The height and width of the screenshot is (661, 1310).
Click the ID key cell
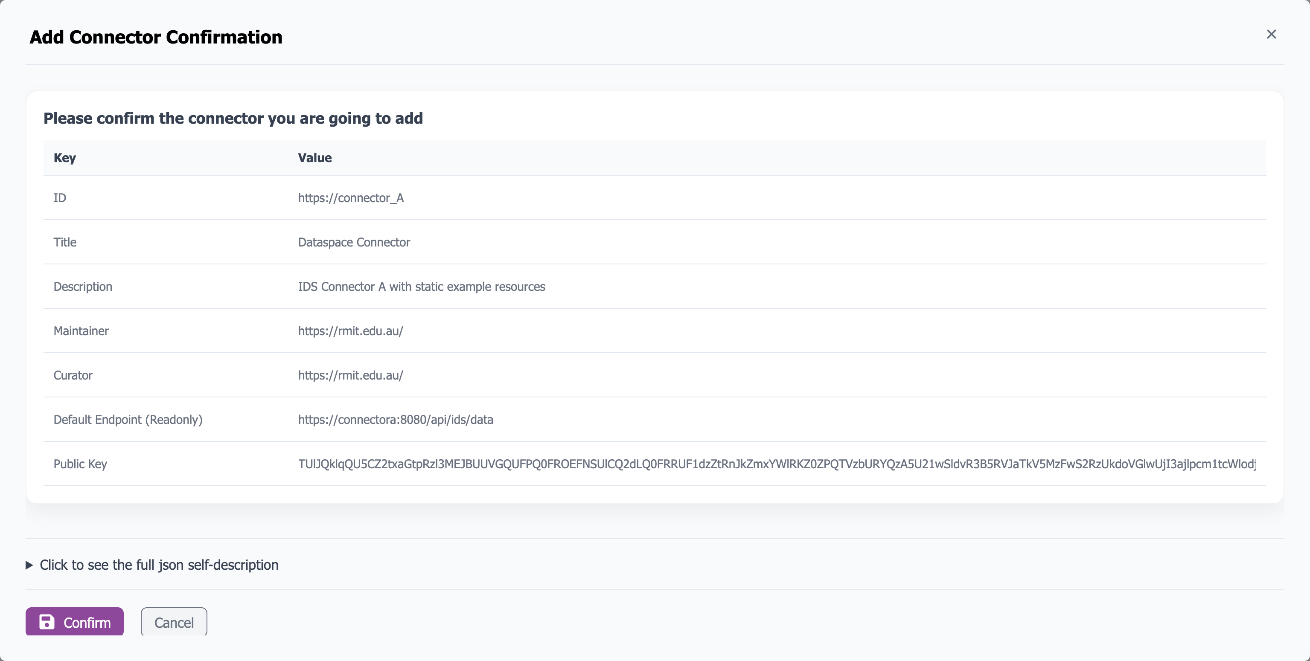[x=59, y=197]
